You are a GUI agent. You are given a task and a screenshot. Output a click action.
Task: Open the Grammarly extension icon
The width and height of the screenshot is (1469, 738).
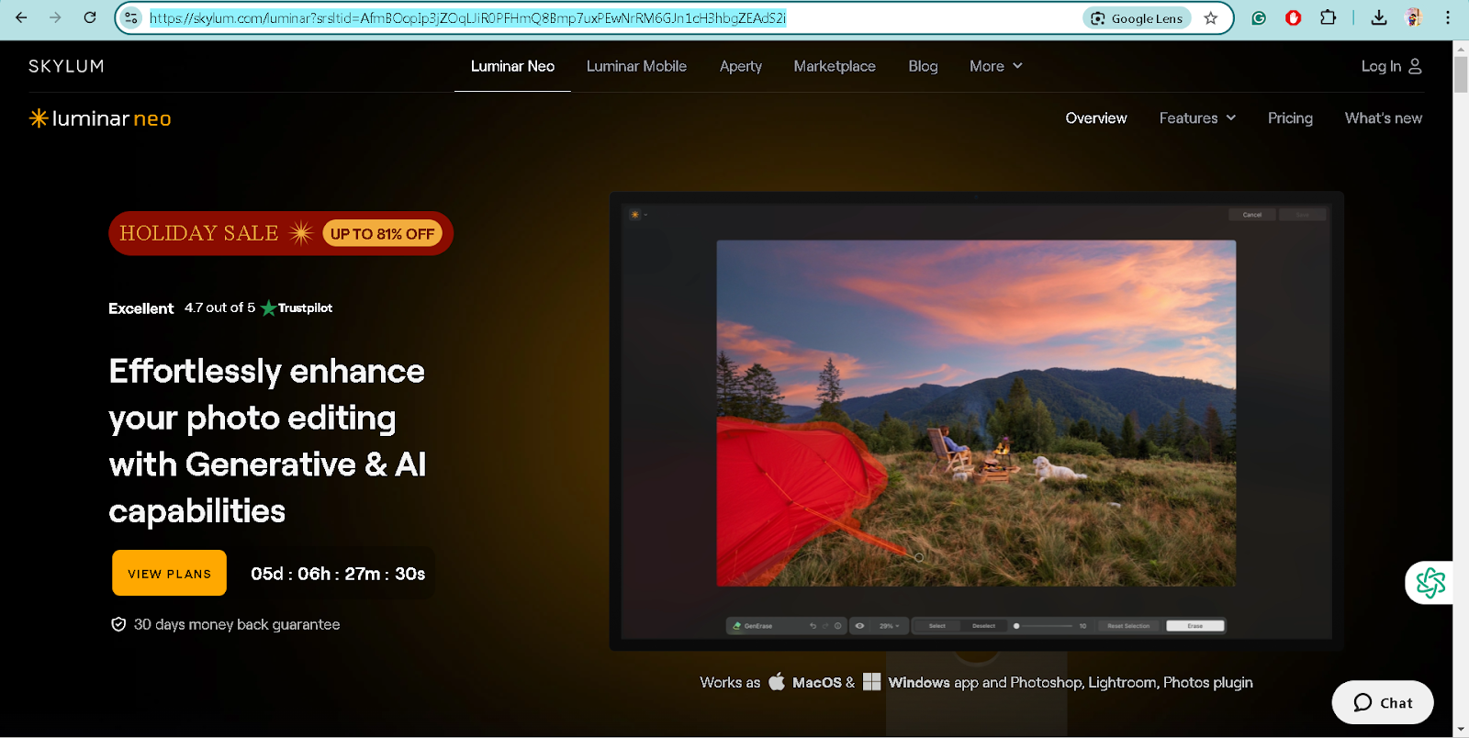pyautogui.click(x=1259, y=17)
